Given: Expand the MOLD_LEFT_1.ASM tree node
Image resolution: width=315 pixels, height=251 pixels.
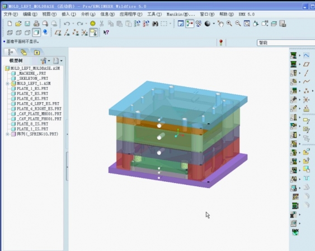Looking at the screenshot, I should (7, 84).
